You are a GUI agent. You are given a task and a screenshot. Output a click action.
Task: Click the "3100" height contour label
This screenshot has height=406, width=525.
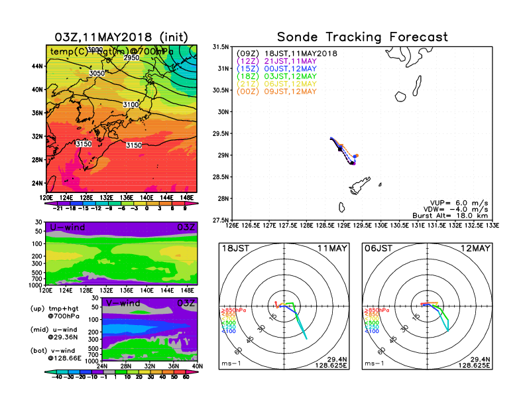131,105
